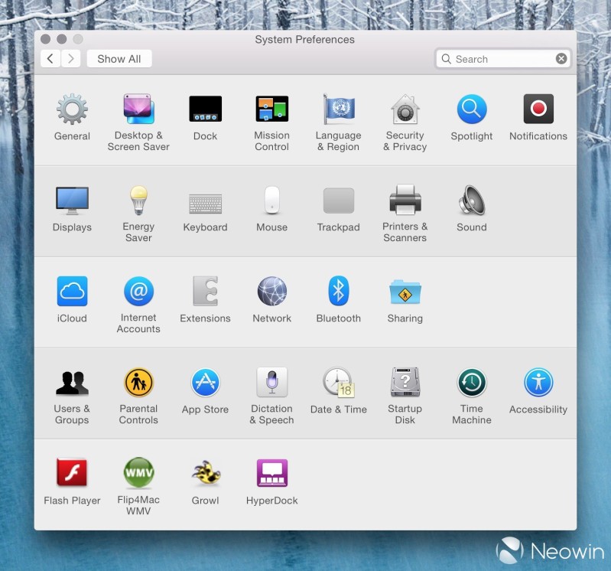Open the Mission Control preferences pane
The width and height of the screenshot is (611, 571).
(x=271, y=109)
